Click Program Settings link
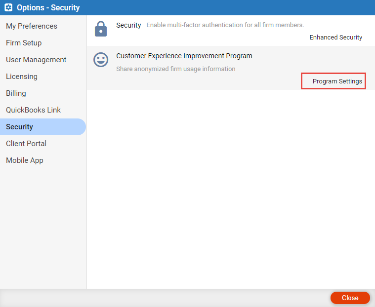The image size is (375, 307). click(337, 81)
